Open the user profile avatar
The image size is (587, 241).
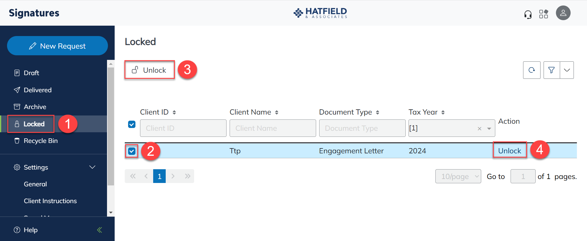coord(563,13)
